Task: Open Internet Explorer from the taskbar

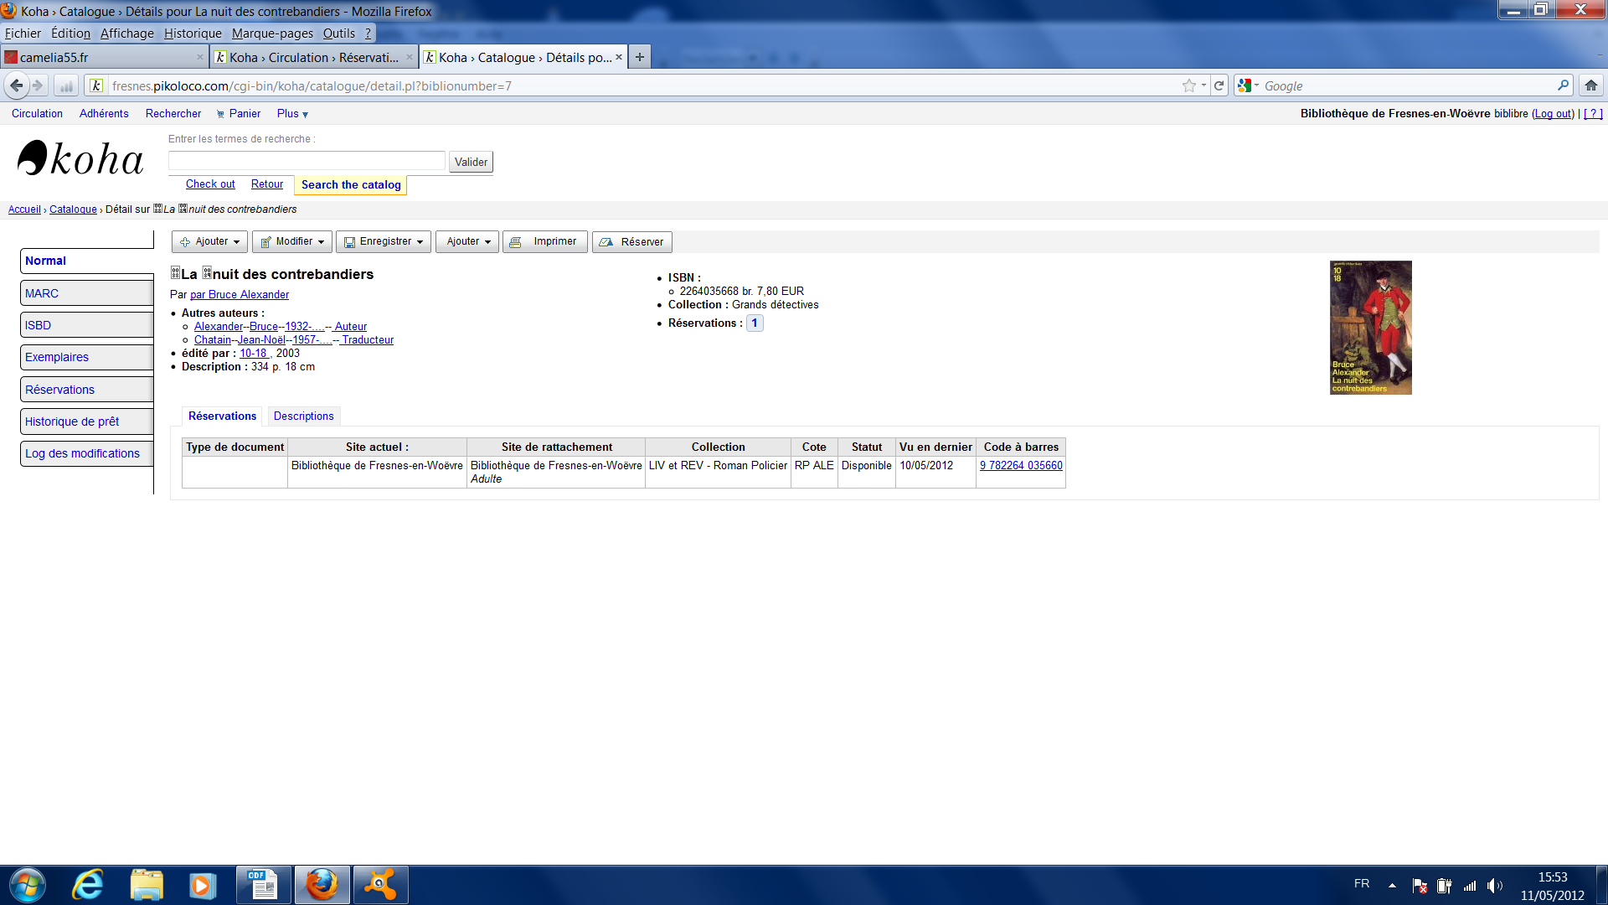Action: tap(87, 885)
